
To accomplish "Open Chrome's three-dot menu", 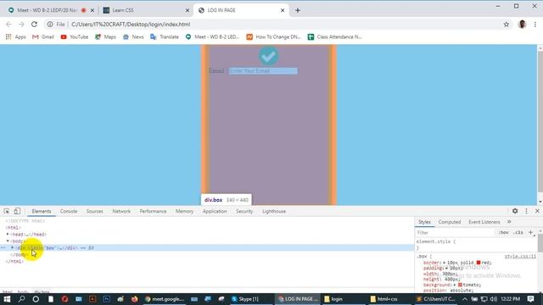I will pyautogui.click(x=535, y=25).
